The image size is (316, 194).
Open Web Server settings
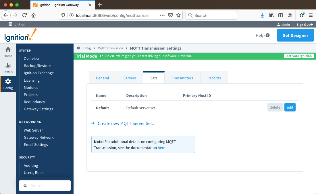(33, 130)
